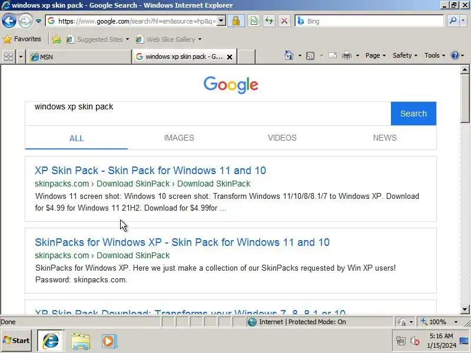
Task: Click the Show Desktop tray icon
Action: tap(464, 341)
